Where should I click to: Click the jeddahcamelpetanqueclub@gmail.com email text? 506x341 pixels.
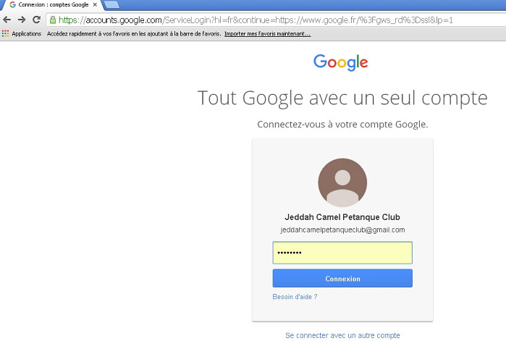point(342,230)
